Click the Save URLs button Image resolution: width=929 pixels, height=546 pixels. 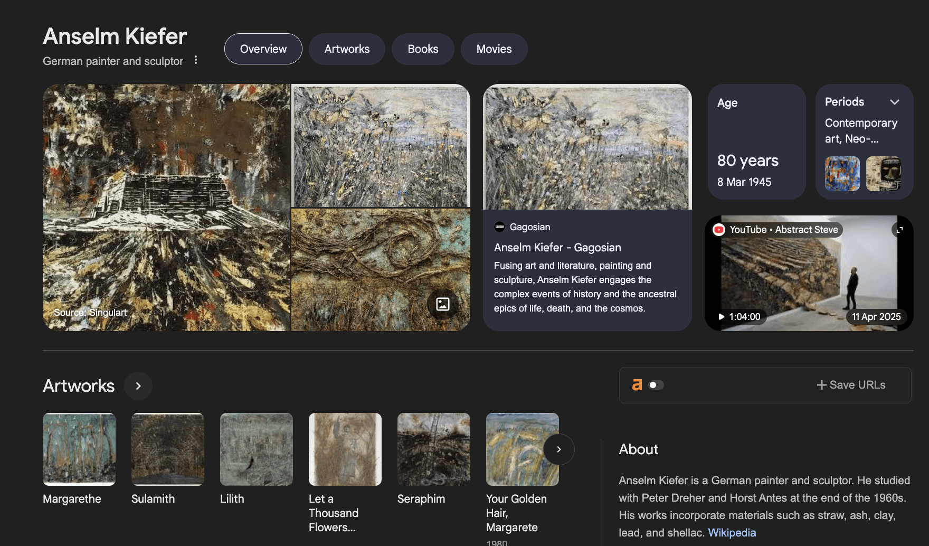coord(851,385)
